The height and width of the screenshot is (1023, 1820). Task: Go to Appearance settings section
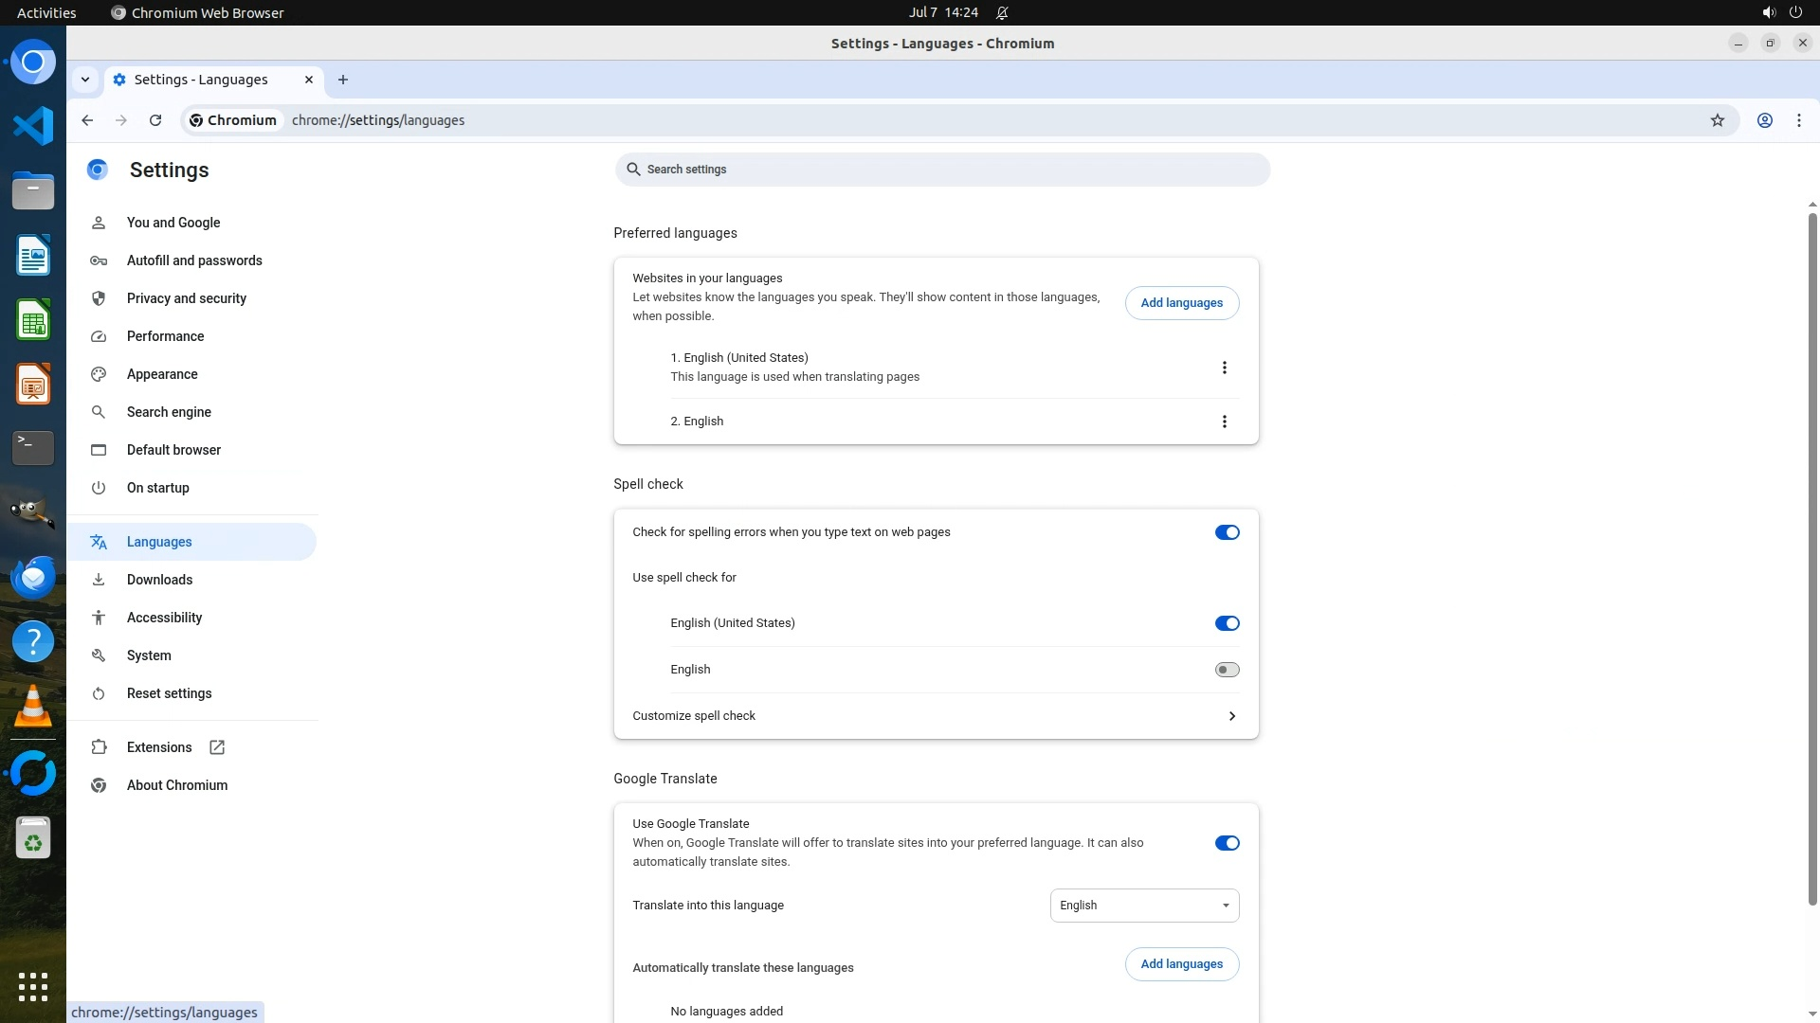click(162, 374)
